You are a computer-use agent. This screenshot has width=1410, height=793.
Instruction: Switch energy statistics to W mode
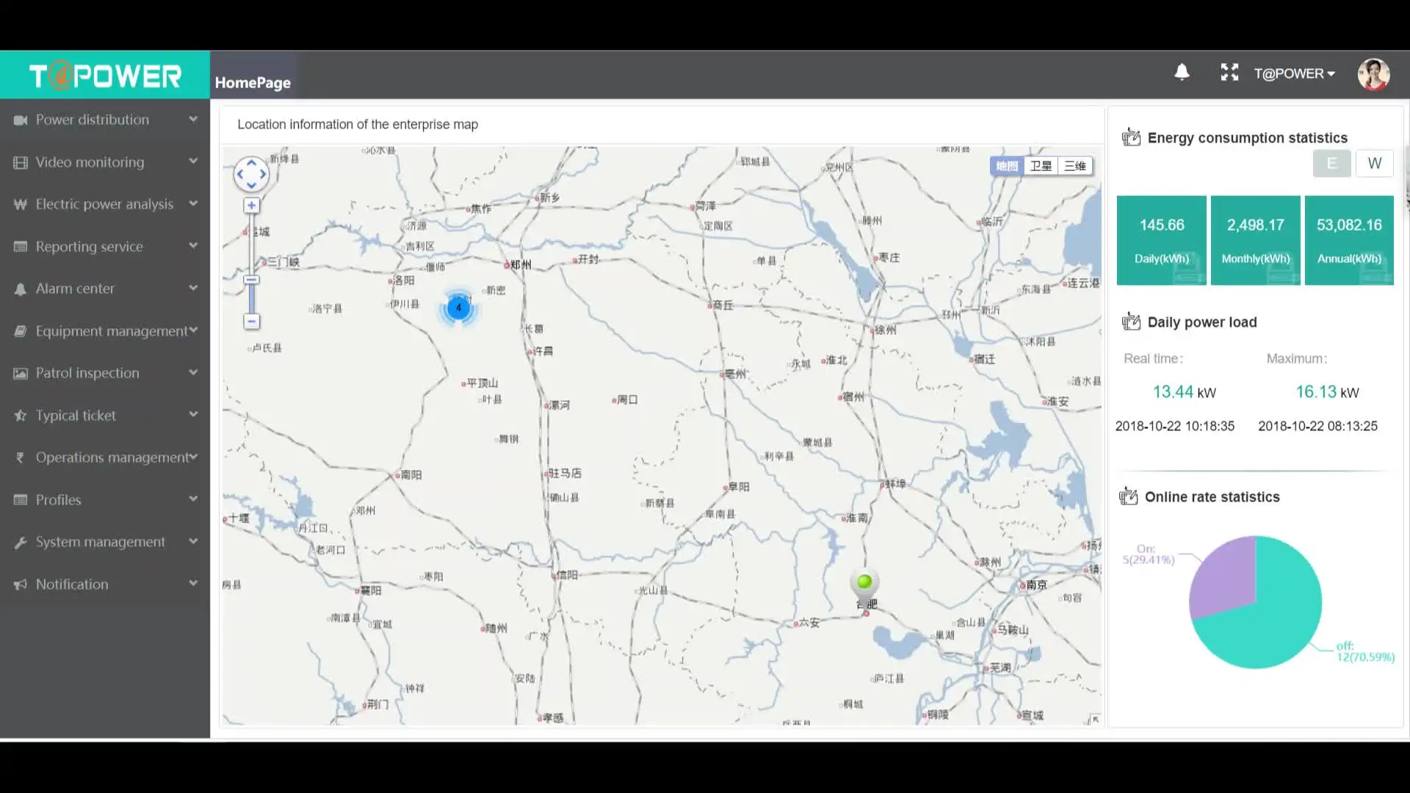point(1374,163)
